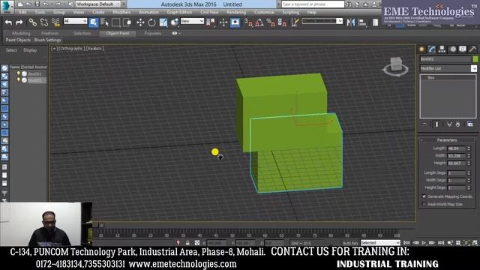Toggle visibility bulb of Box001
480x270 pixels.
[19, 73]
